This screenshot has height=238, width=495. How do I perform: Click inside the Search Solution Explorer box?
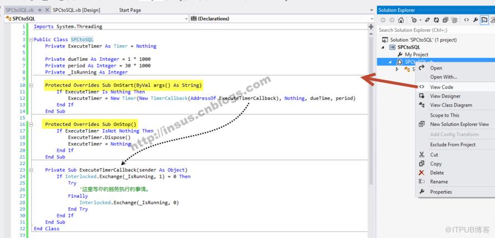(x=435, y=30)
